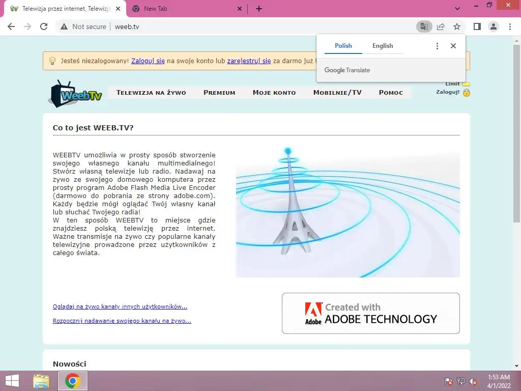Viewport: 521px width, 391px height.
Task: Click the Created with Adobe Technology banner
Action: pyautogui.click(x=371, y=313)
